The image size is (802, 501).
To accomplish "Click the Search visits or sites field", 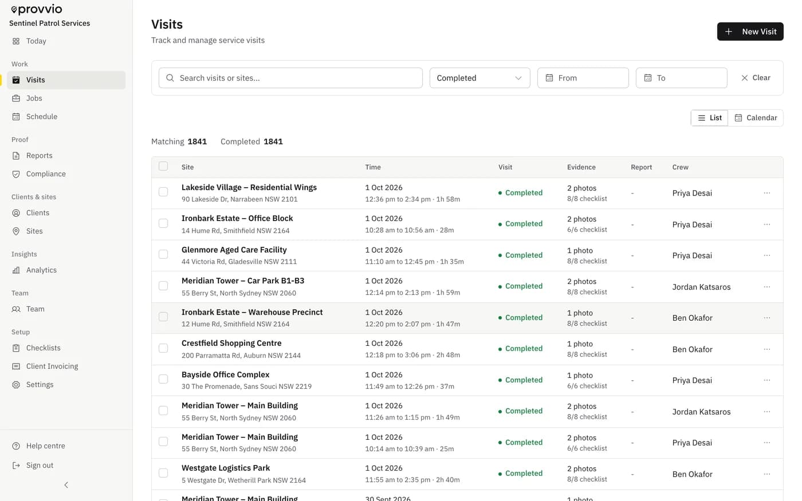I will 290,78.
